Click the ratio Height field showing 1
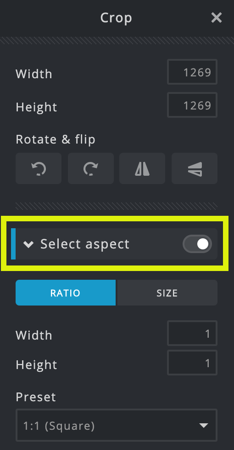Viewport: 234px width, 450px height. (192, 363)
